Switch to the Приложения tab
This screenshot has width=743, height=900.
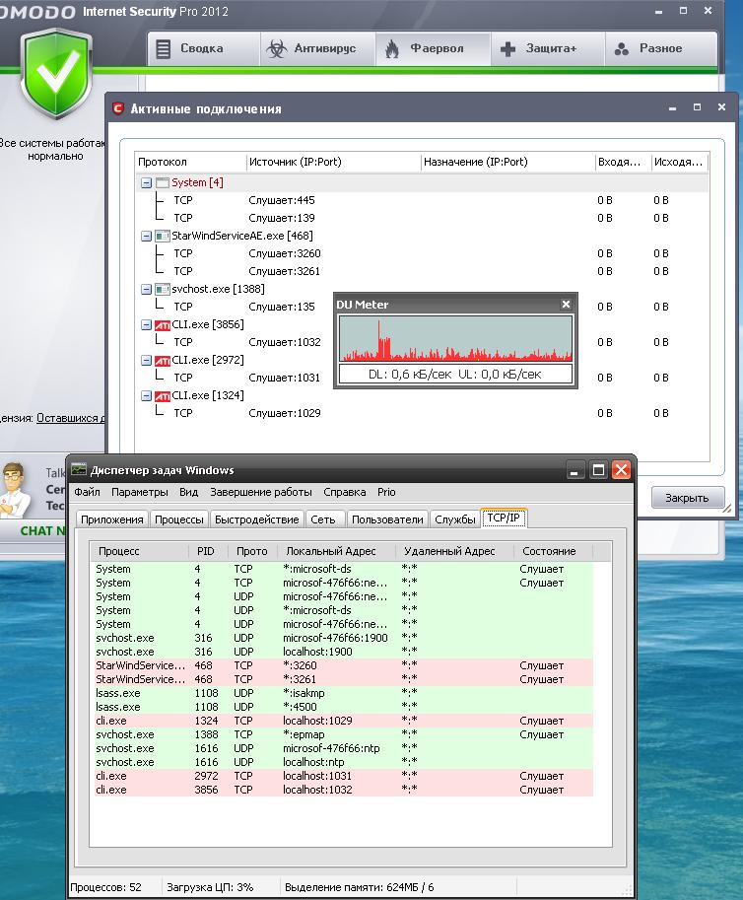tap(112, 519)
